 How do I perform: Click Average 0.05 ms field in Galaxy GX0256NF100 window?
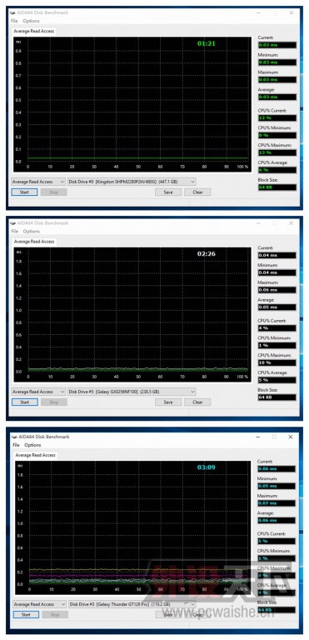tap(277, 307)
